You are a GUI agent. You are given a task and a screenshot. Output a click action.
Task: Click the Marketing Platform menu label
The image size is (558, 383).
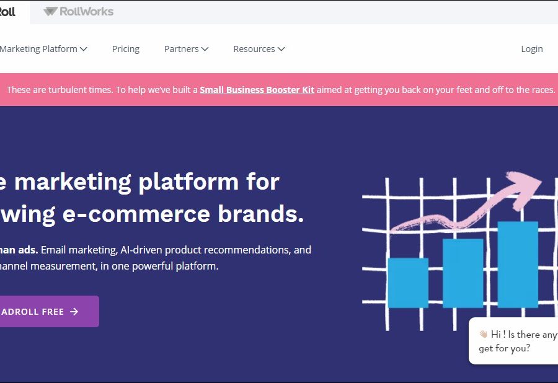click(38, 49)
